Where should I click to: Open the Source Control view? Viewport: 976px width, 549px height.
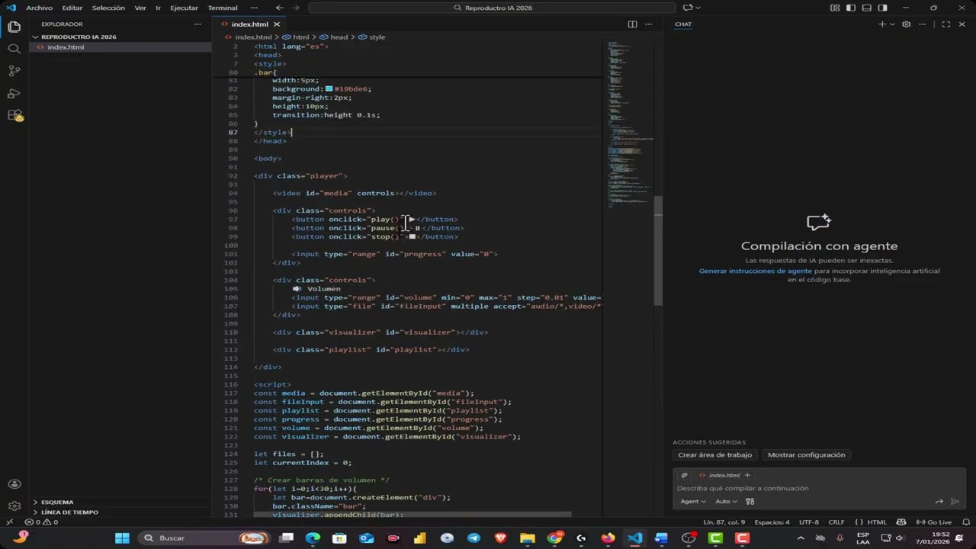14,71
